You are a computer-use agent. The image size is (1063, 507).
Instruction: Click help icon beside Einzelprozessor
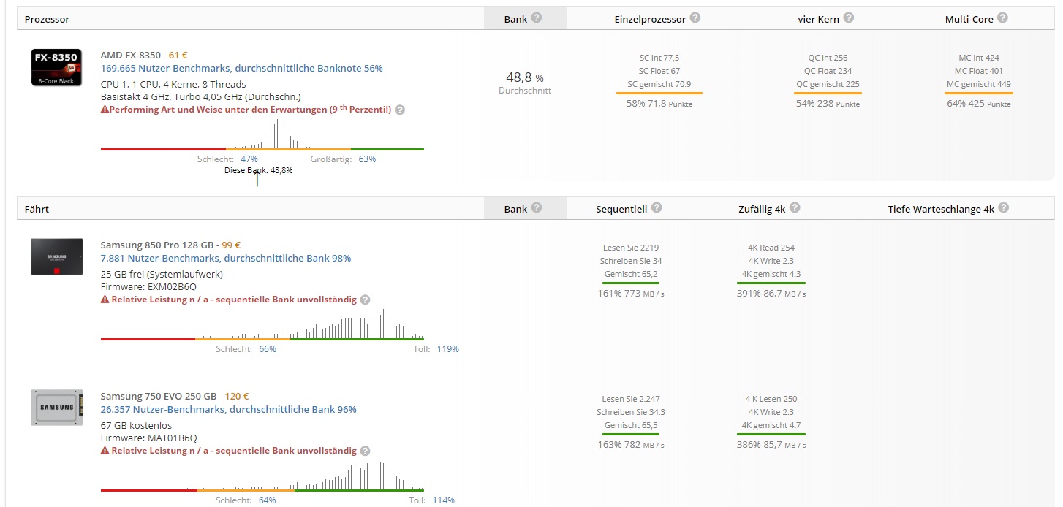[x=695, y=18]
